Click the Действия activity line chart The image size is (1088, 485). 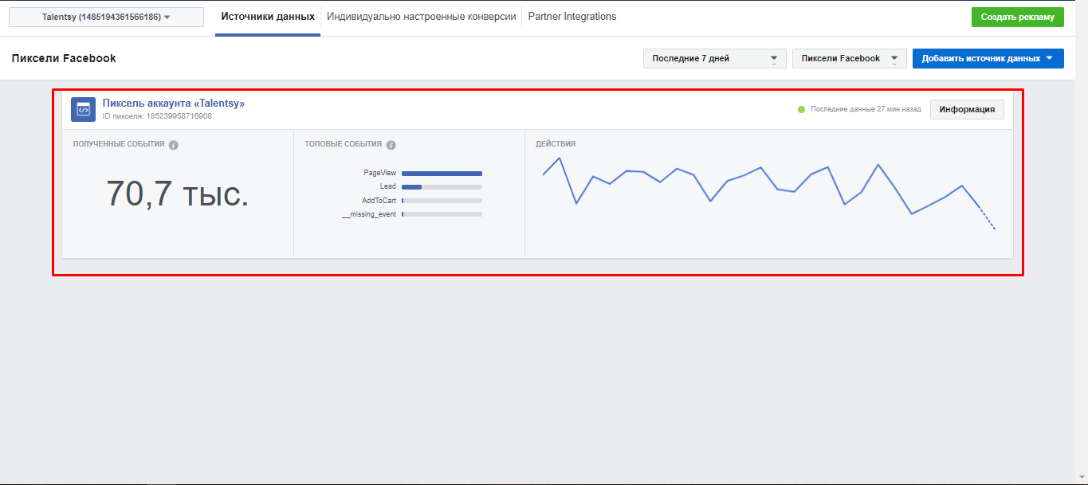point(768,193)
